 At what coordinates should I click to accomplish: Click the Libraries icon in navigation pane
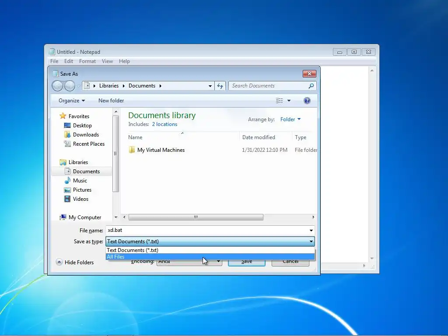(63, 162)
